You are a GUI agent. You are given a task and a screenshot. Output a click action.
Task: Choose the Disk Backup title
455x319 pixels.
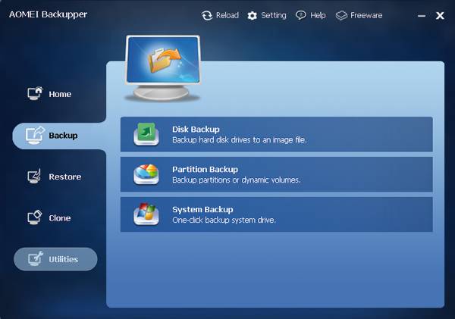click(196, 130)
